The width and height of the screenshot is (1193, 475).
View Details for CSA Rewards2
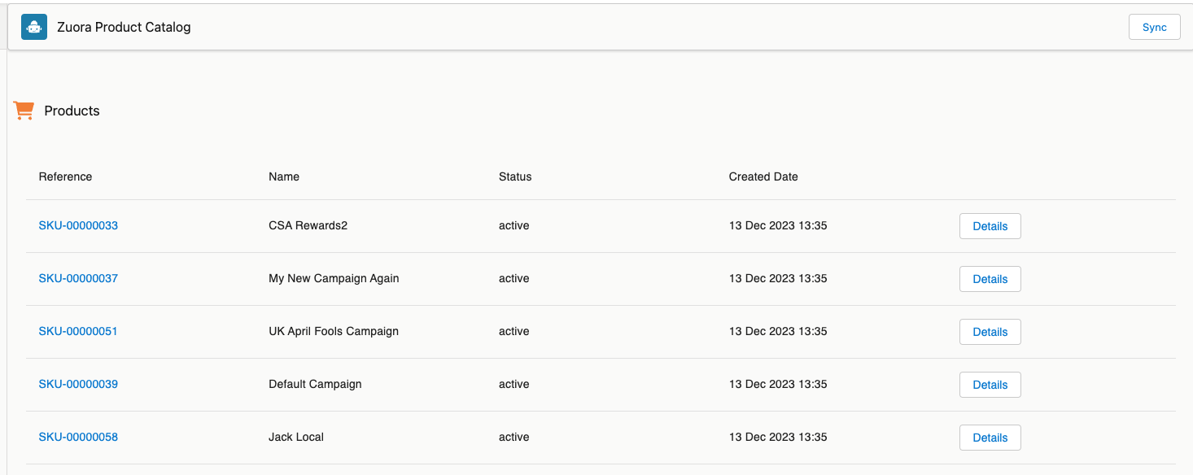coord(990,225)
